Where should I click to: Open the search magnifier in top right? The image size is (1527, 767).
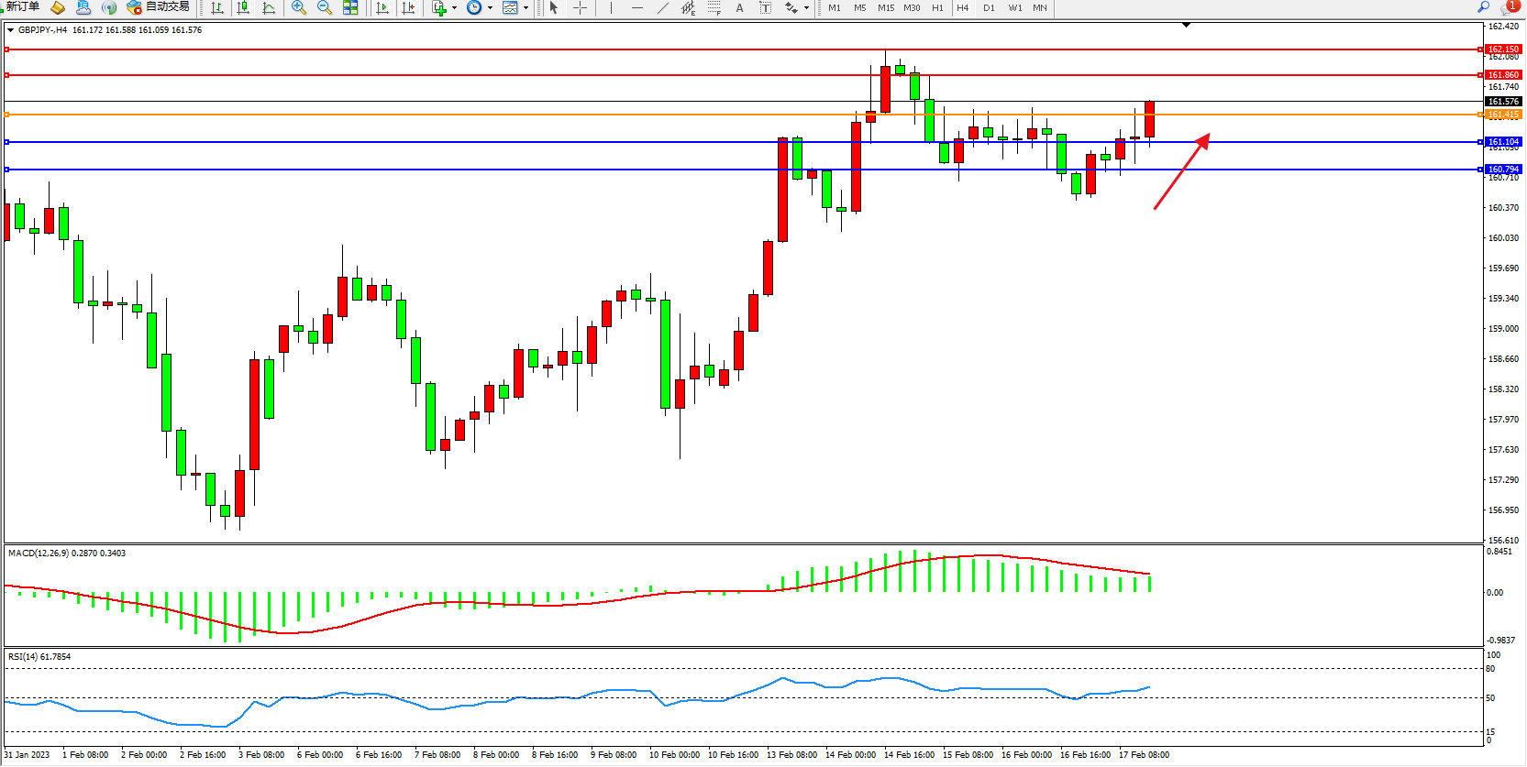(1483, 7)
